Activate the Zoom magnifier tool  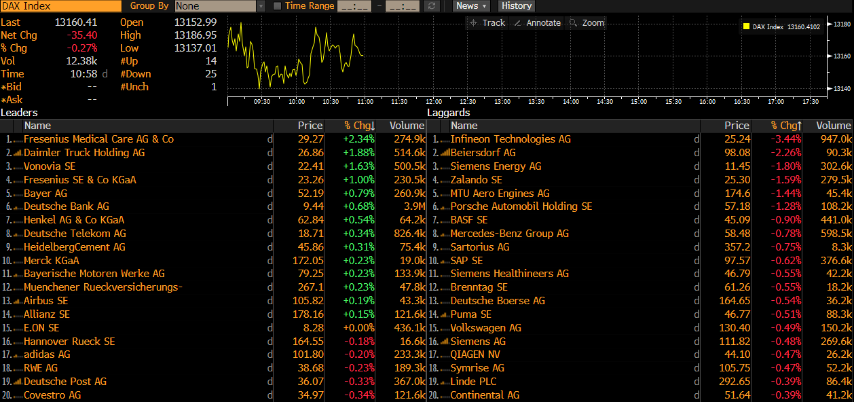point(587,22)
